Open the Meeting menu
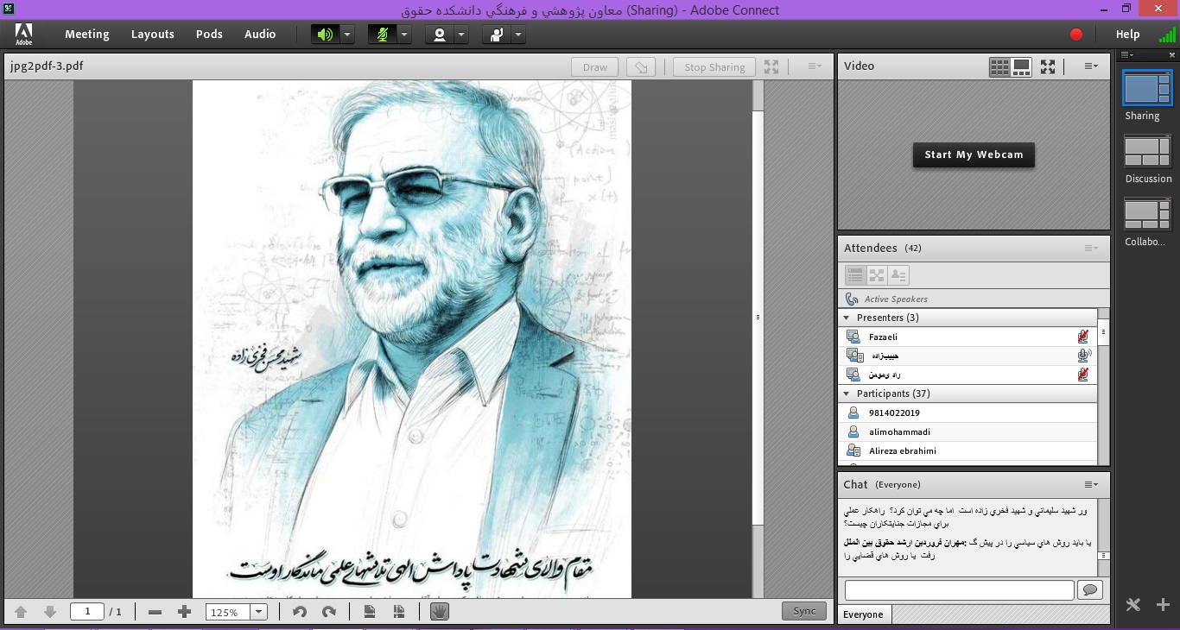Screen dimensions: 1180x630 [x=87, y=35]
